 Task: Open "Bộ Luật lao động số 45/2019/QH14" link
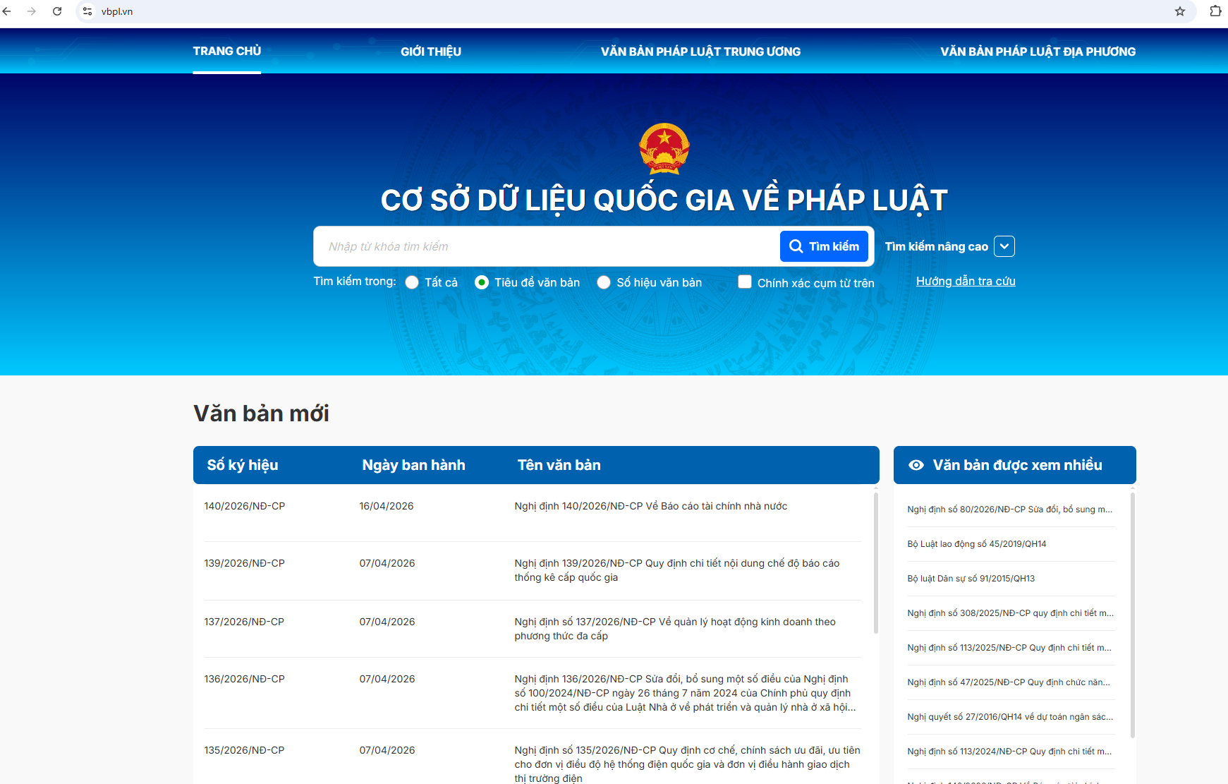point(976,544)
